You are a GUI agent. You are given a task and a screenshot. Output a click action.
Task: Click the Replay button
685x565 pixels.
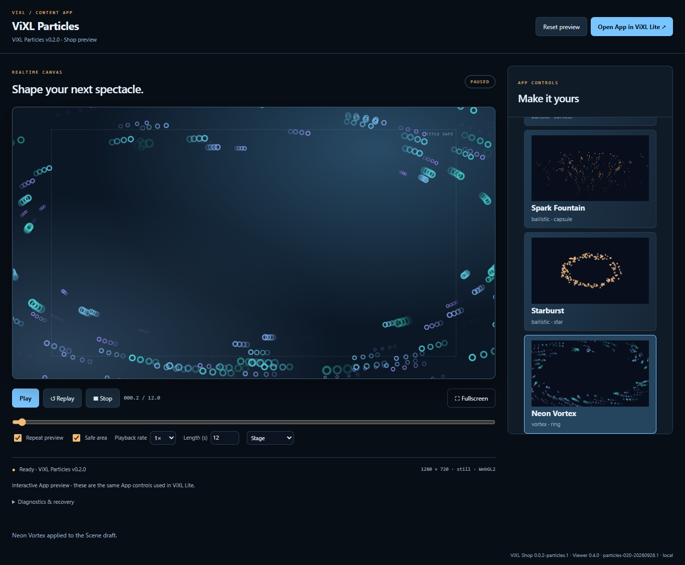coord(62,398)
